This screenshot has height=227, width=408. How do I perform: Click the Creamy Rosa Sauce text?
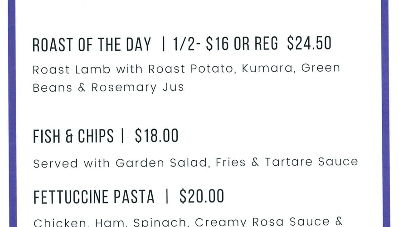[x=262, y=222]
